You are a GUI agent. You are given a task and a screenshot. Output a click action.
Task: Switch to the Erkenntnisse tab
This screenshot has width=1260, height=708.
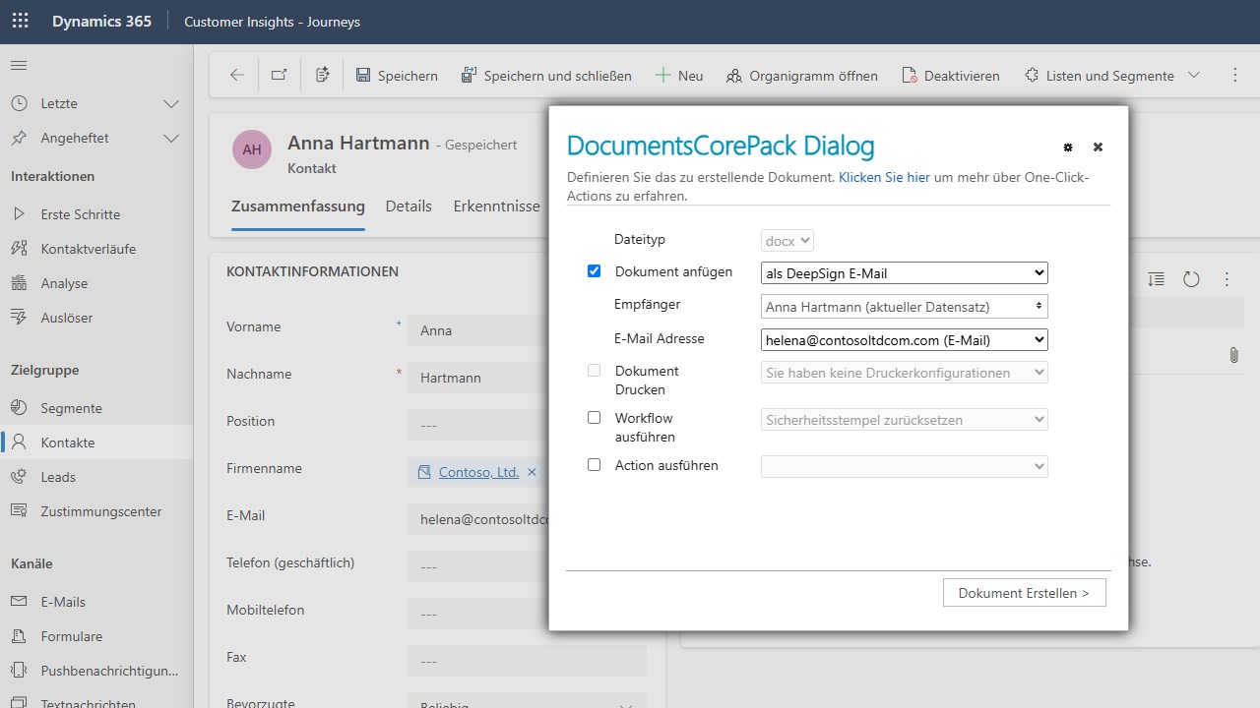tap(496, 206)
